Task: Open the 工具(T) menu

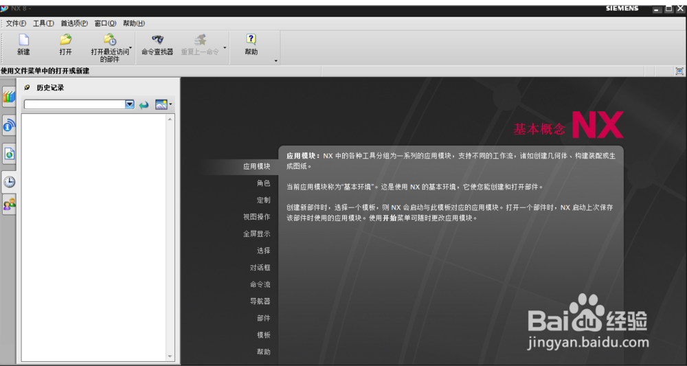Action: [43, 23]
